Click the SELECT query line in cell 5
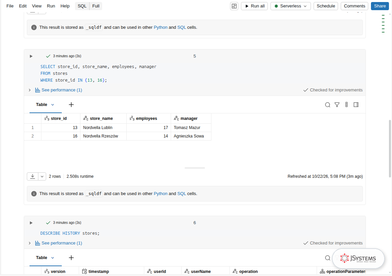The height and width of the screenshot is (276, 392). [x=98, y=67]
